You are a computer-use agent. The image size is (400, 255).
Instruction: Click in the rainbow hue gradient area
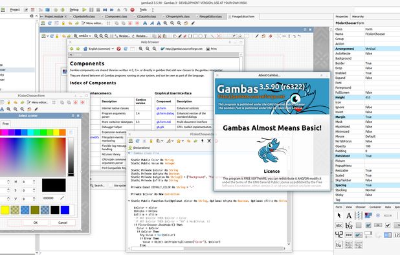pos(32,157)
